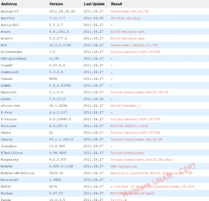Screen dimensions: 209x201
Task: Select the Commtouch antivirus name
Action: (x=10, y=72)
